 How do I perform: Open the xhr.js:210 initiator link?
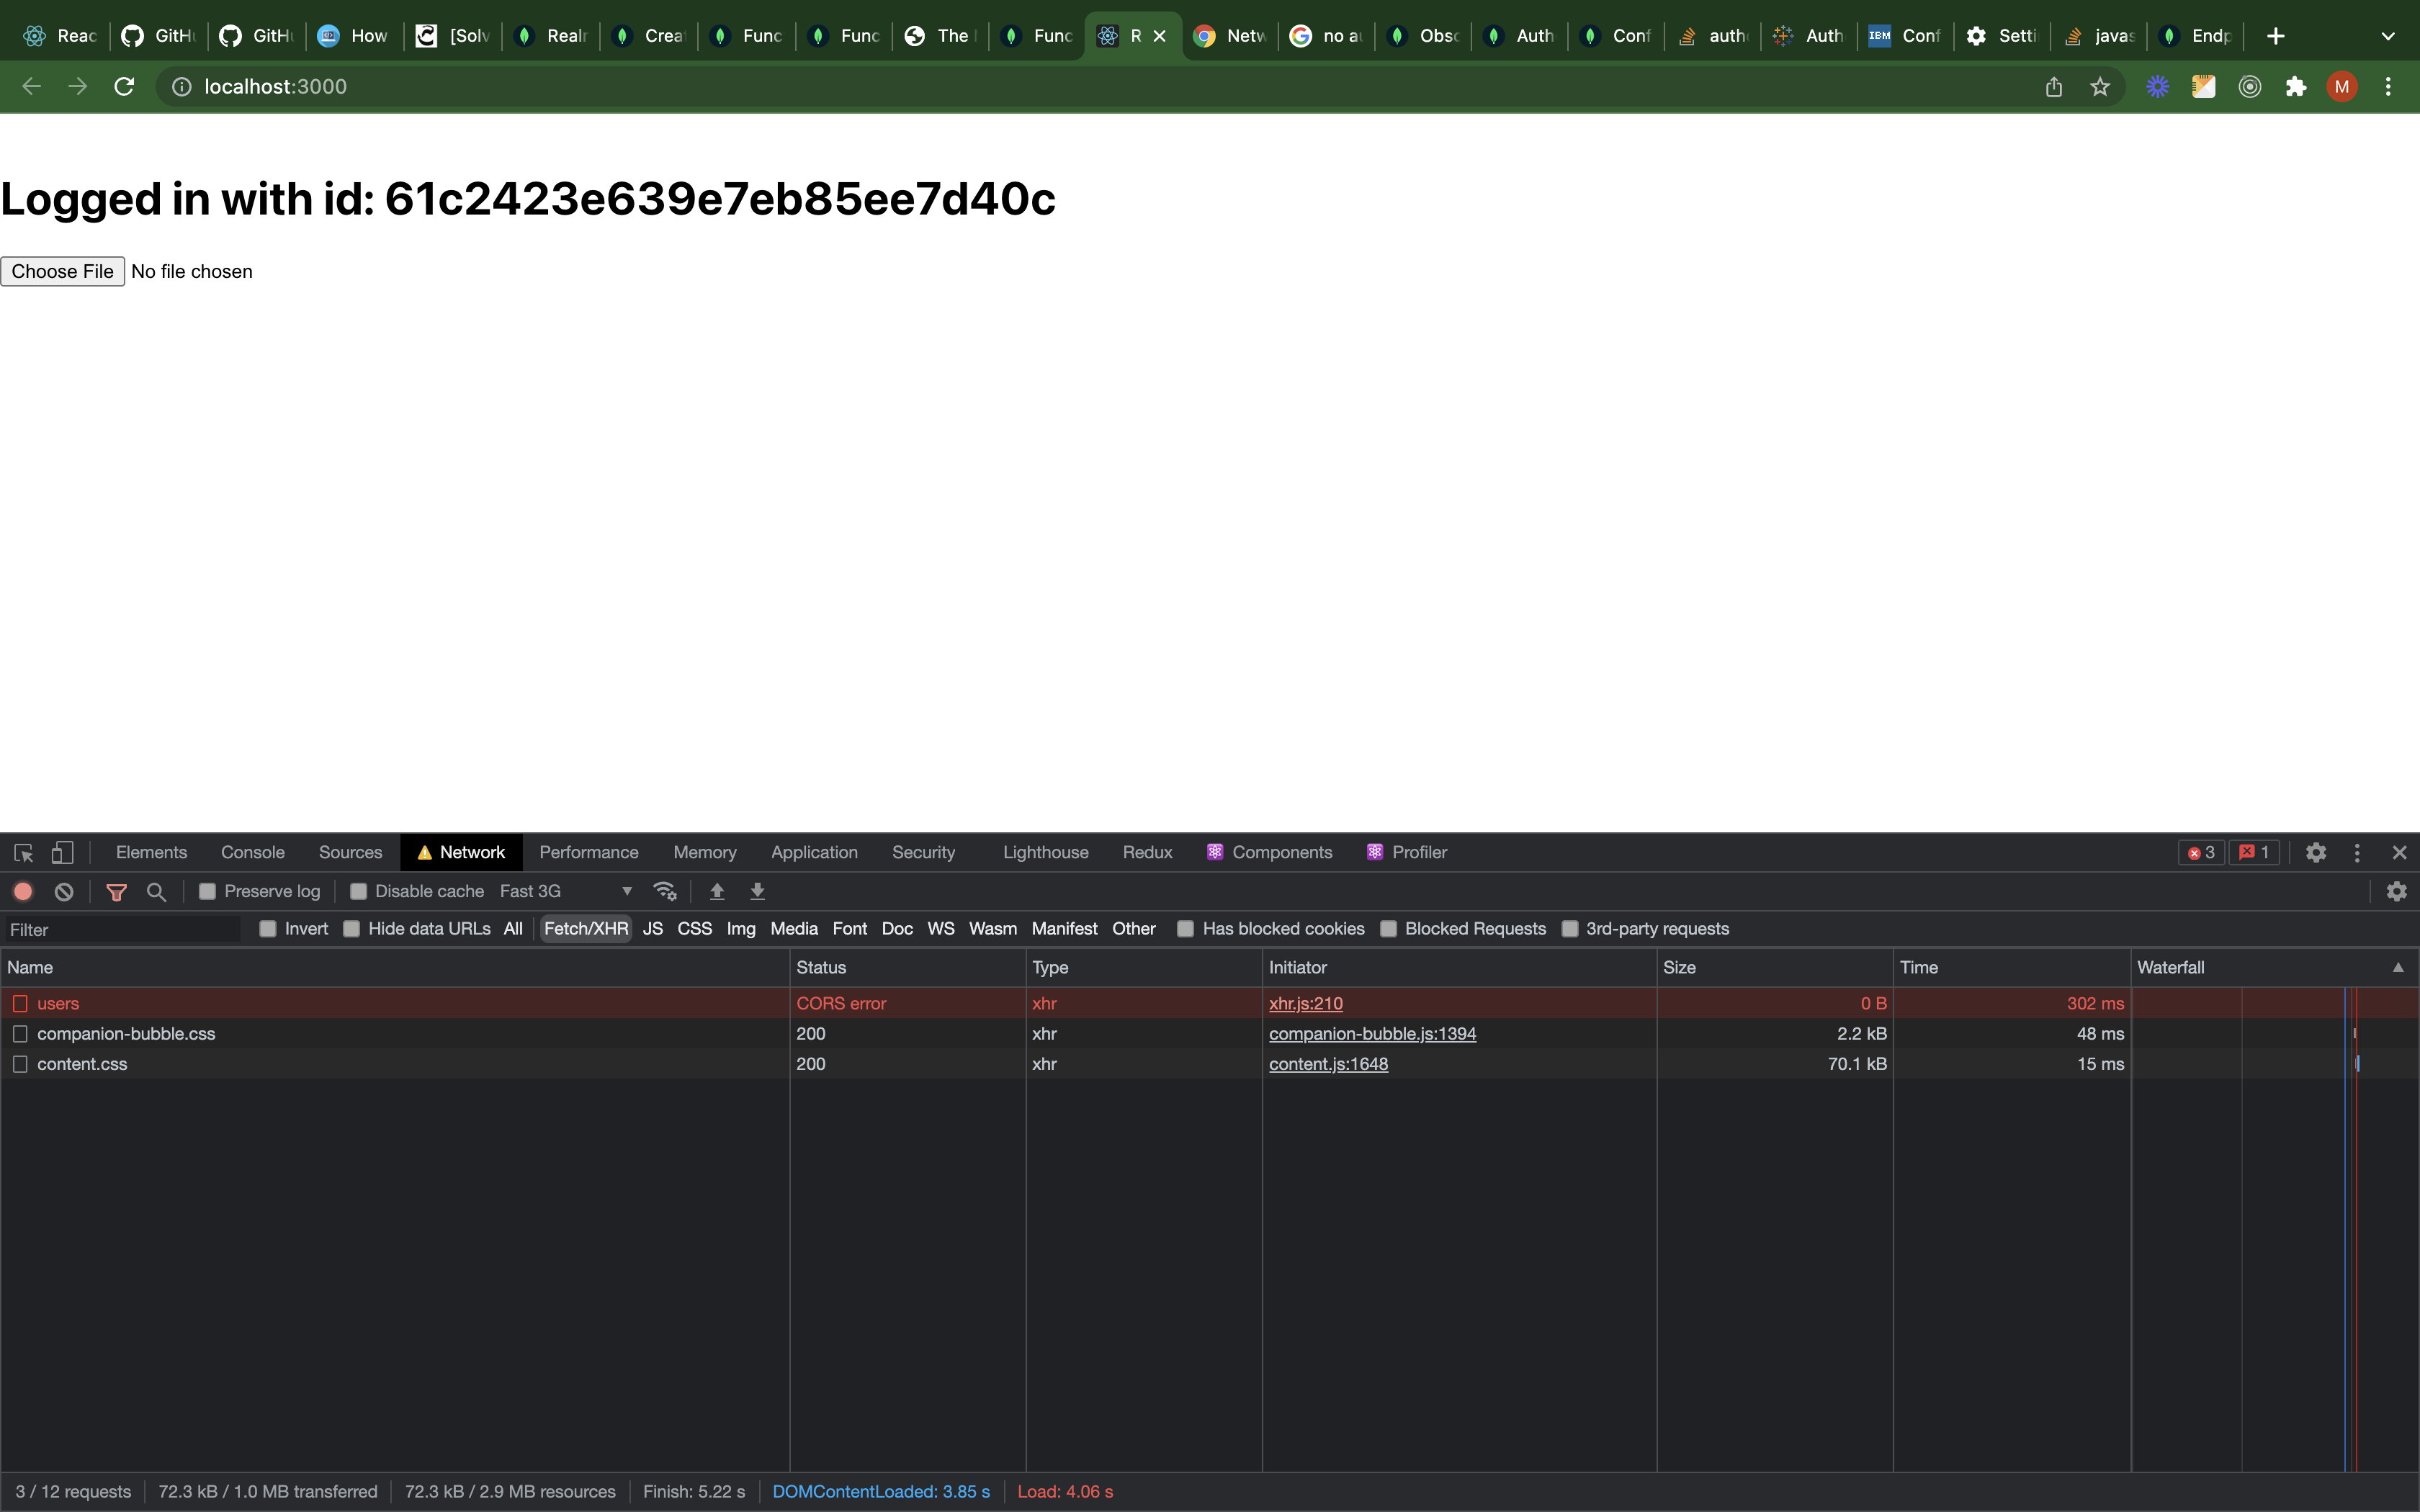point(1305,1003)
